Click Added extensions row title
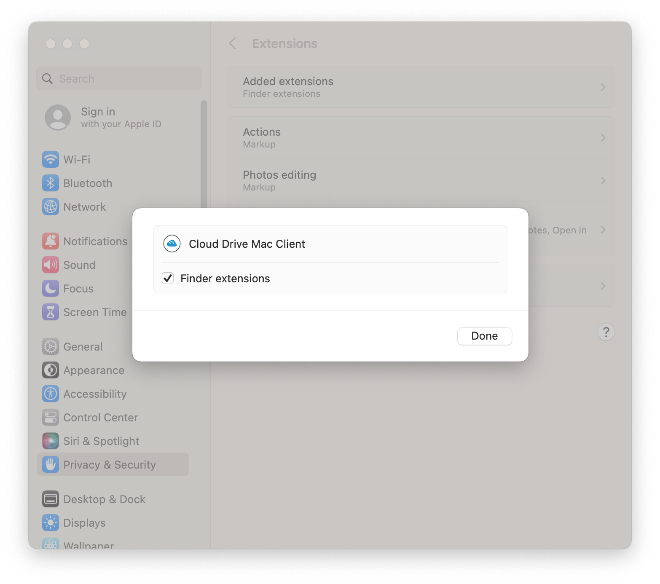Image resolution: width=660 pixels, height=584 pixels. pos(288,81)
